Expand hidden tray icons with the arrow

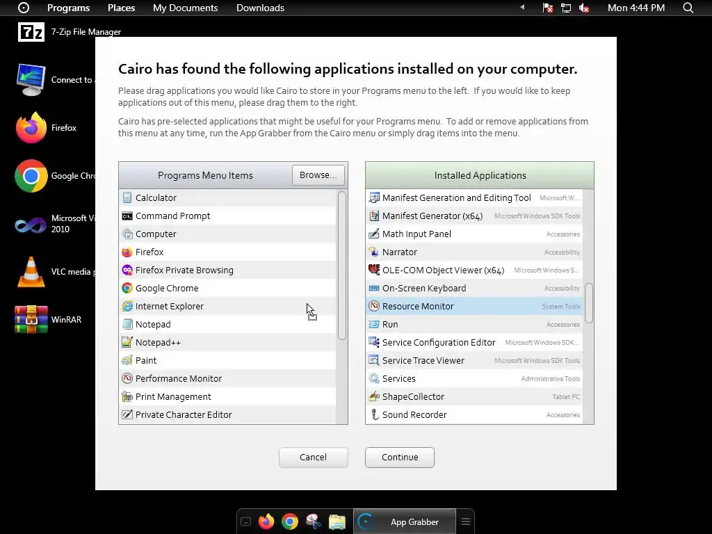pyautogui.click(x=522, y=7)
